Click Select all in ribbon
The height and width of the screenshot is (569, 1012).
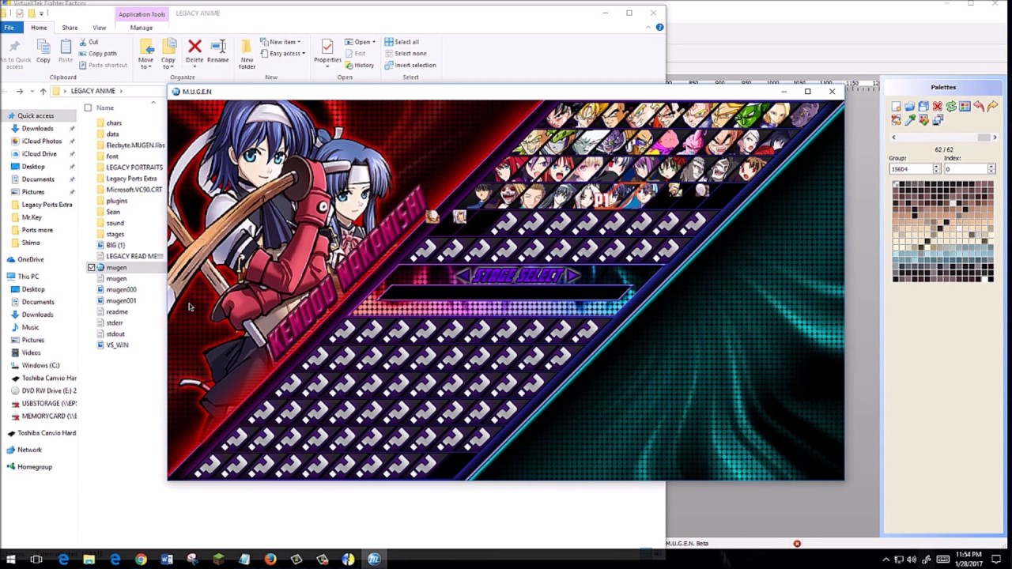pos(402,42)
